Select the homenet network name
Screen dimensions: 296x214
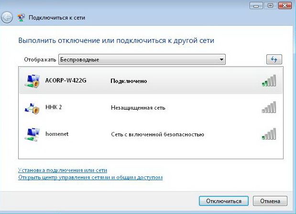coord(57,134)
